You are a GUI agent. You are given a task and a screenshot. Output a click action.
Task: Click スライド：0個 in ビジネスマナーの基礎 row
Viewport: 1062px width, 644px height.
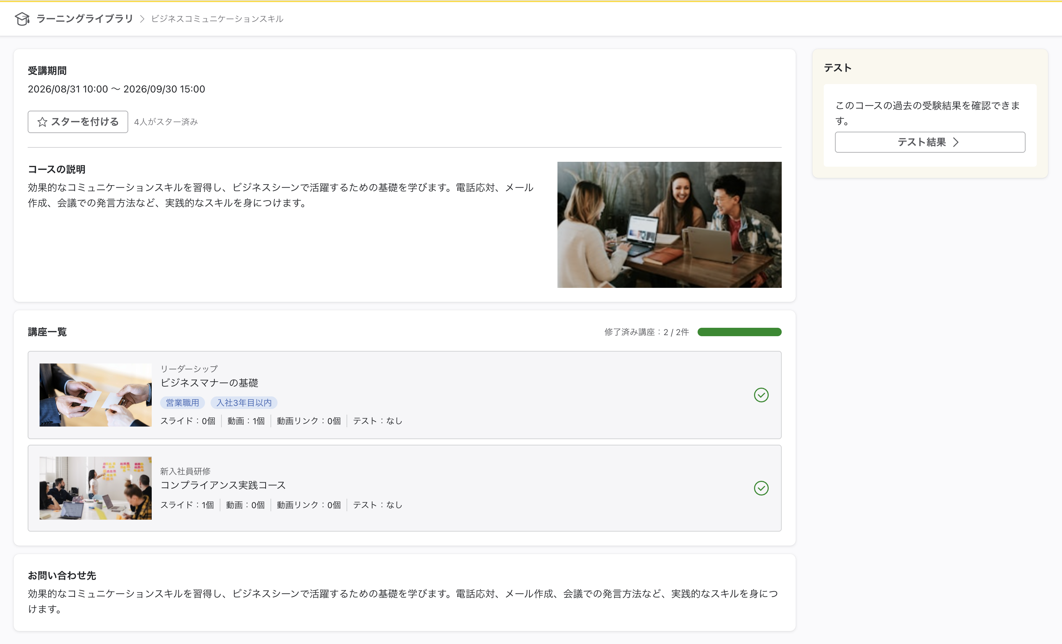pyautogui.click(x=188, y=421)
